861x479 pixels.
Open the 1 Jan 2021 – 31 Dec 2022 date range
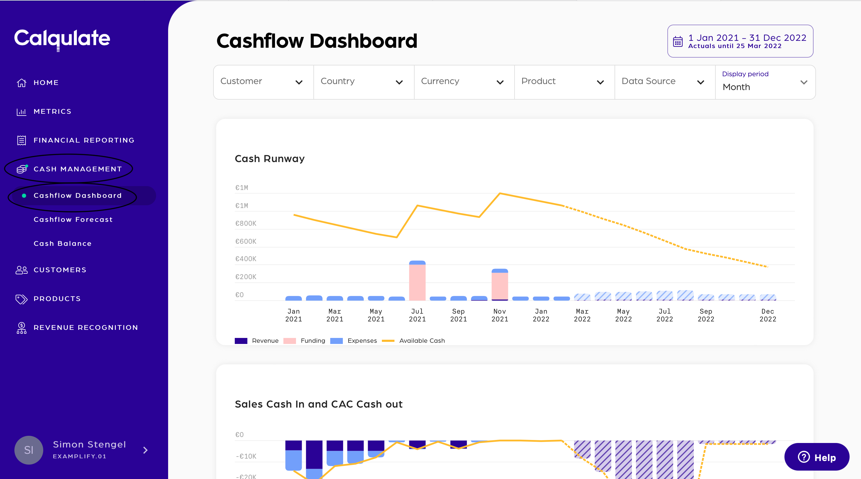coord(746,38)
